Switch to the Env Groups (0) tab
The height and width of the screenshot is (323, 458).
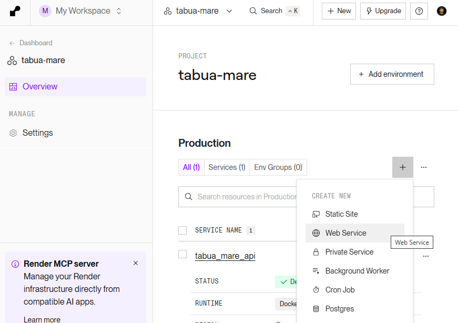tap(278, 167)
